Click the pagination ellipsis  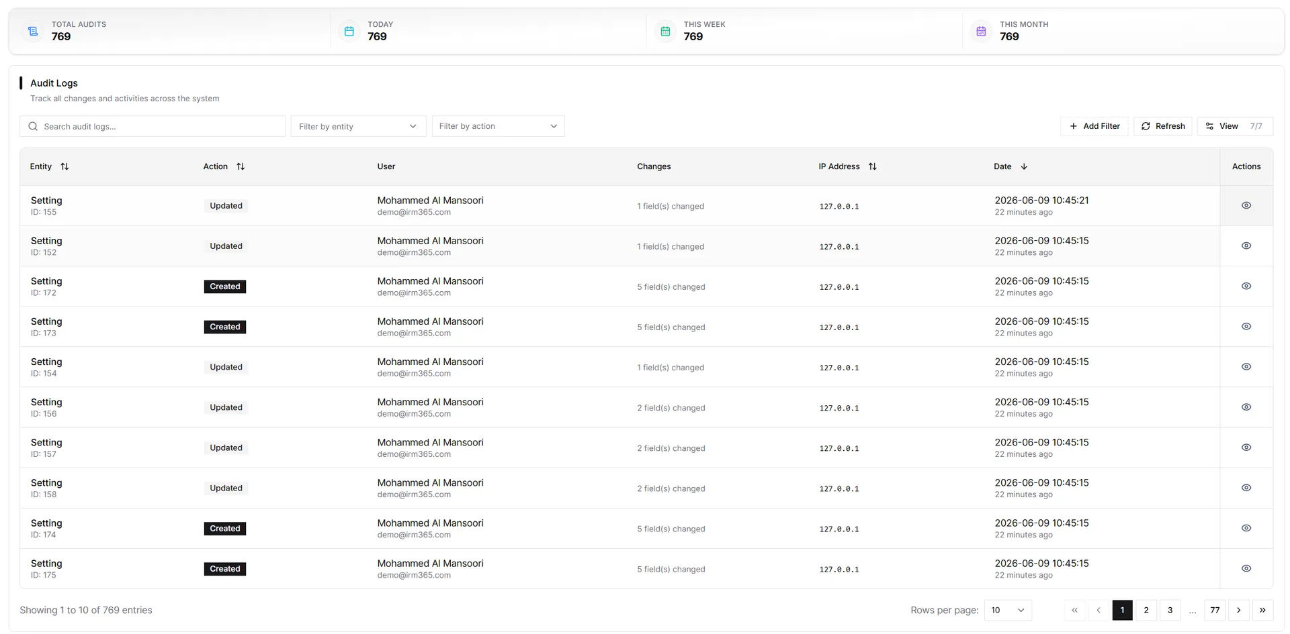1193,611
